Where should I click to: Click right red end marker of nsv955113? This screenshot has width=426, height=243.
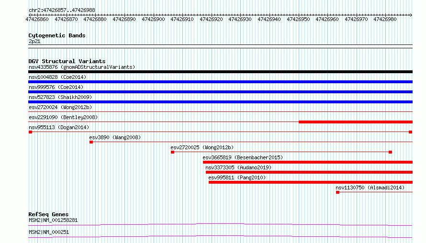click(x=411, y=132)
